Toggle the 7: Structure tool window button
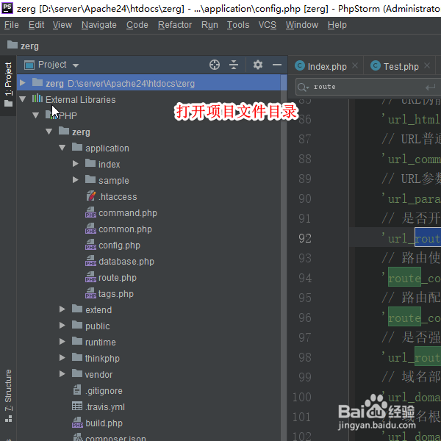Screen dimensions: 441x441 [8, 395]
